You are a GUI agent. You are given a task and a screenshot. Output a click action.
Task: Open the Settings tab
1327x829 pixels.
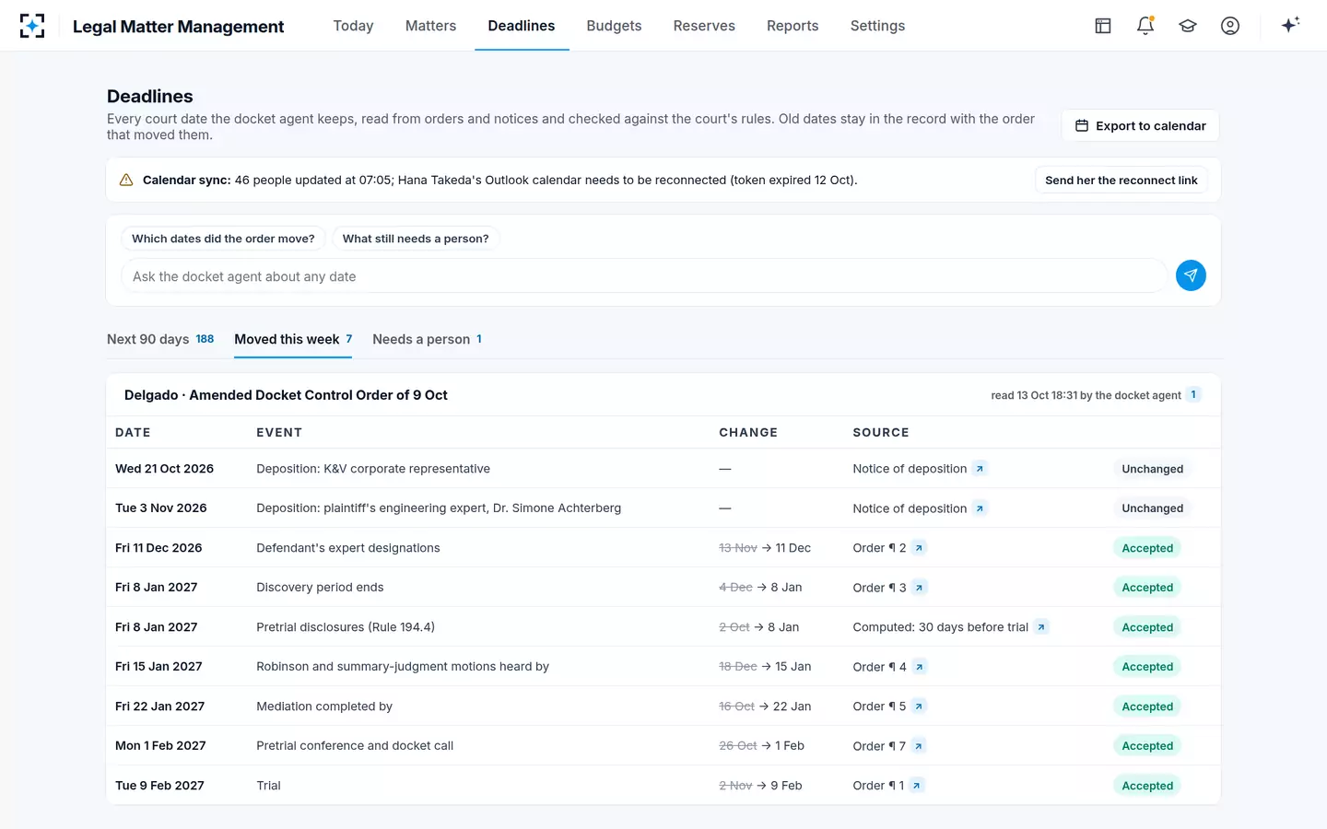877,26
